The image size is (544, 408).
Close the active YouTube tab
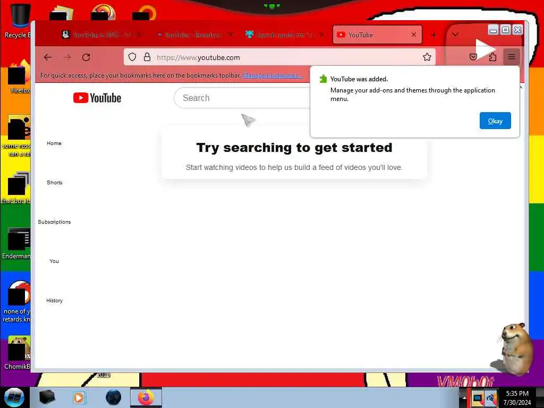pos(414,35)
